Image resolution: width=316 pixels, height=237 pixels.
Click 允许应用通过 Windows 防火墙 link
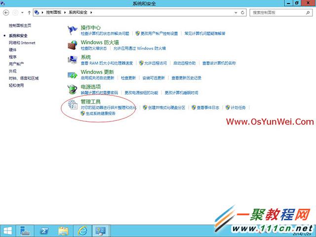point(139,48)
